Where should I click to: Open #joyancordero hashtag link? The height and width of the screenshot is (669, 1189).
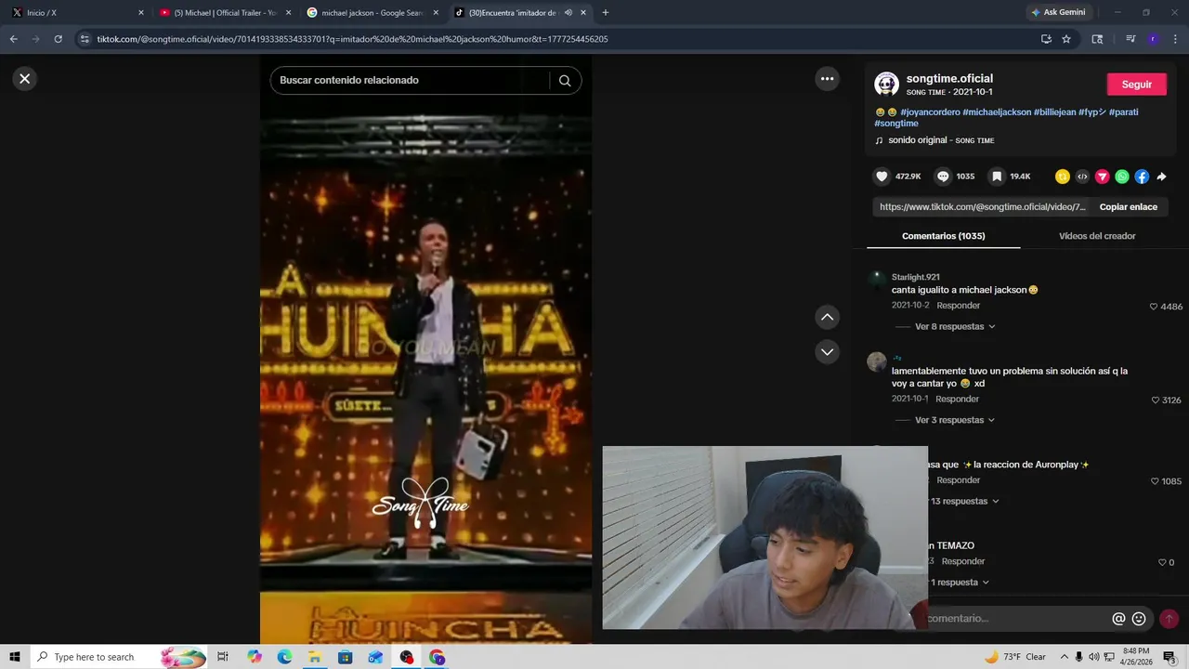pyautogui.click(x=930, y=112)
